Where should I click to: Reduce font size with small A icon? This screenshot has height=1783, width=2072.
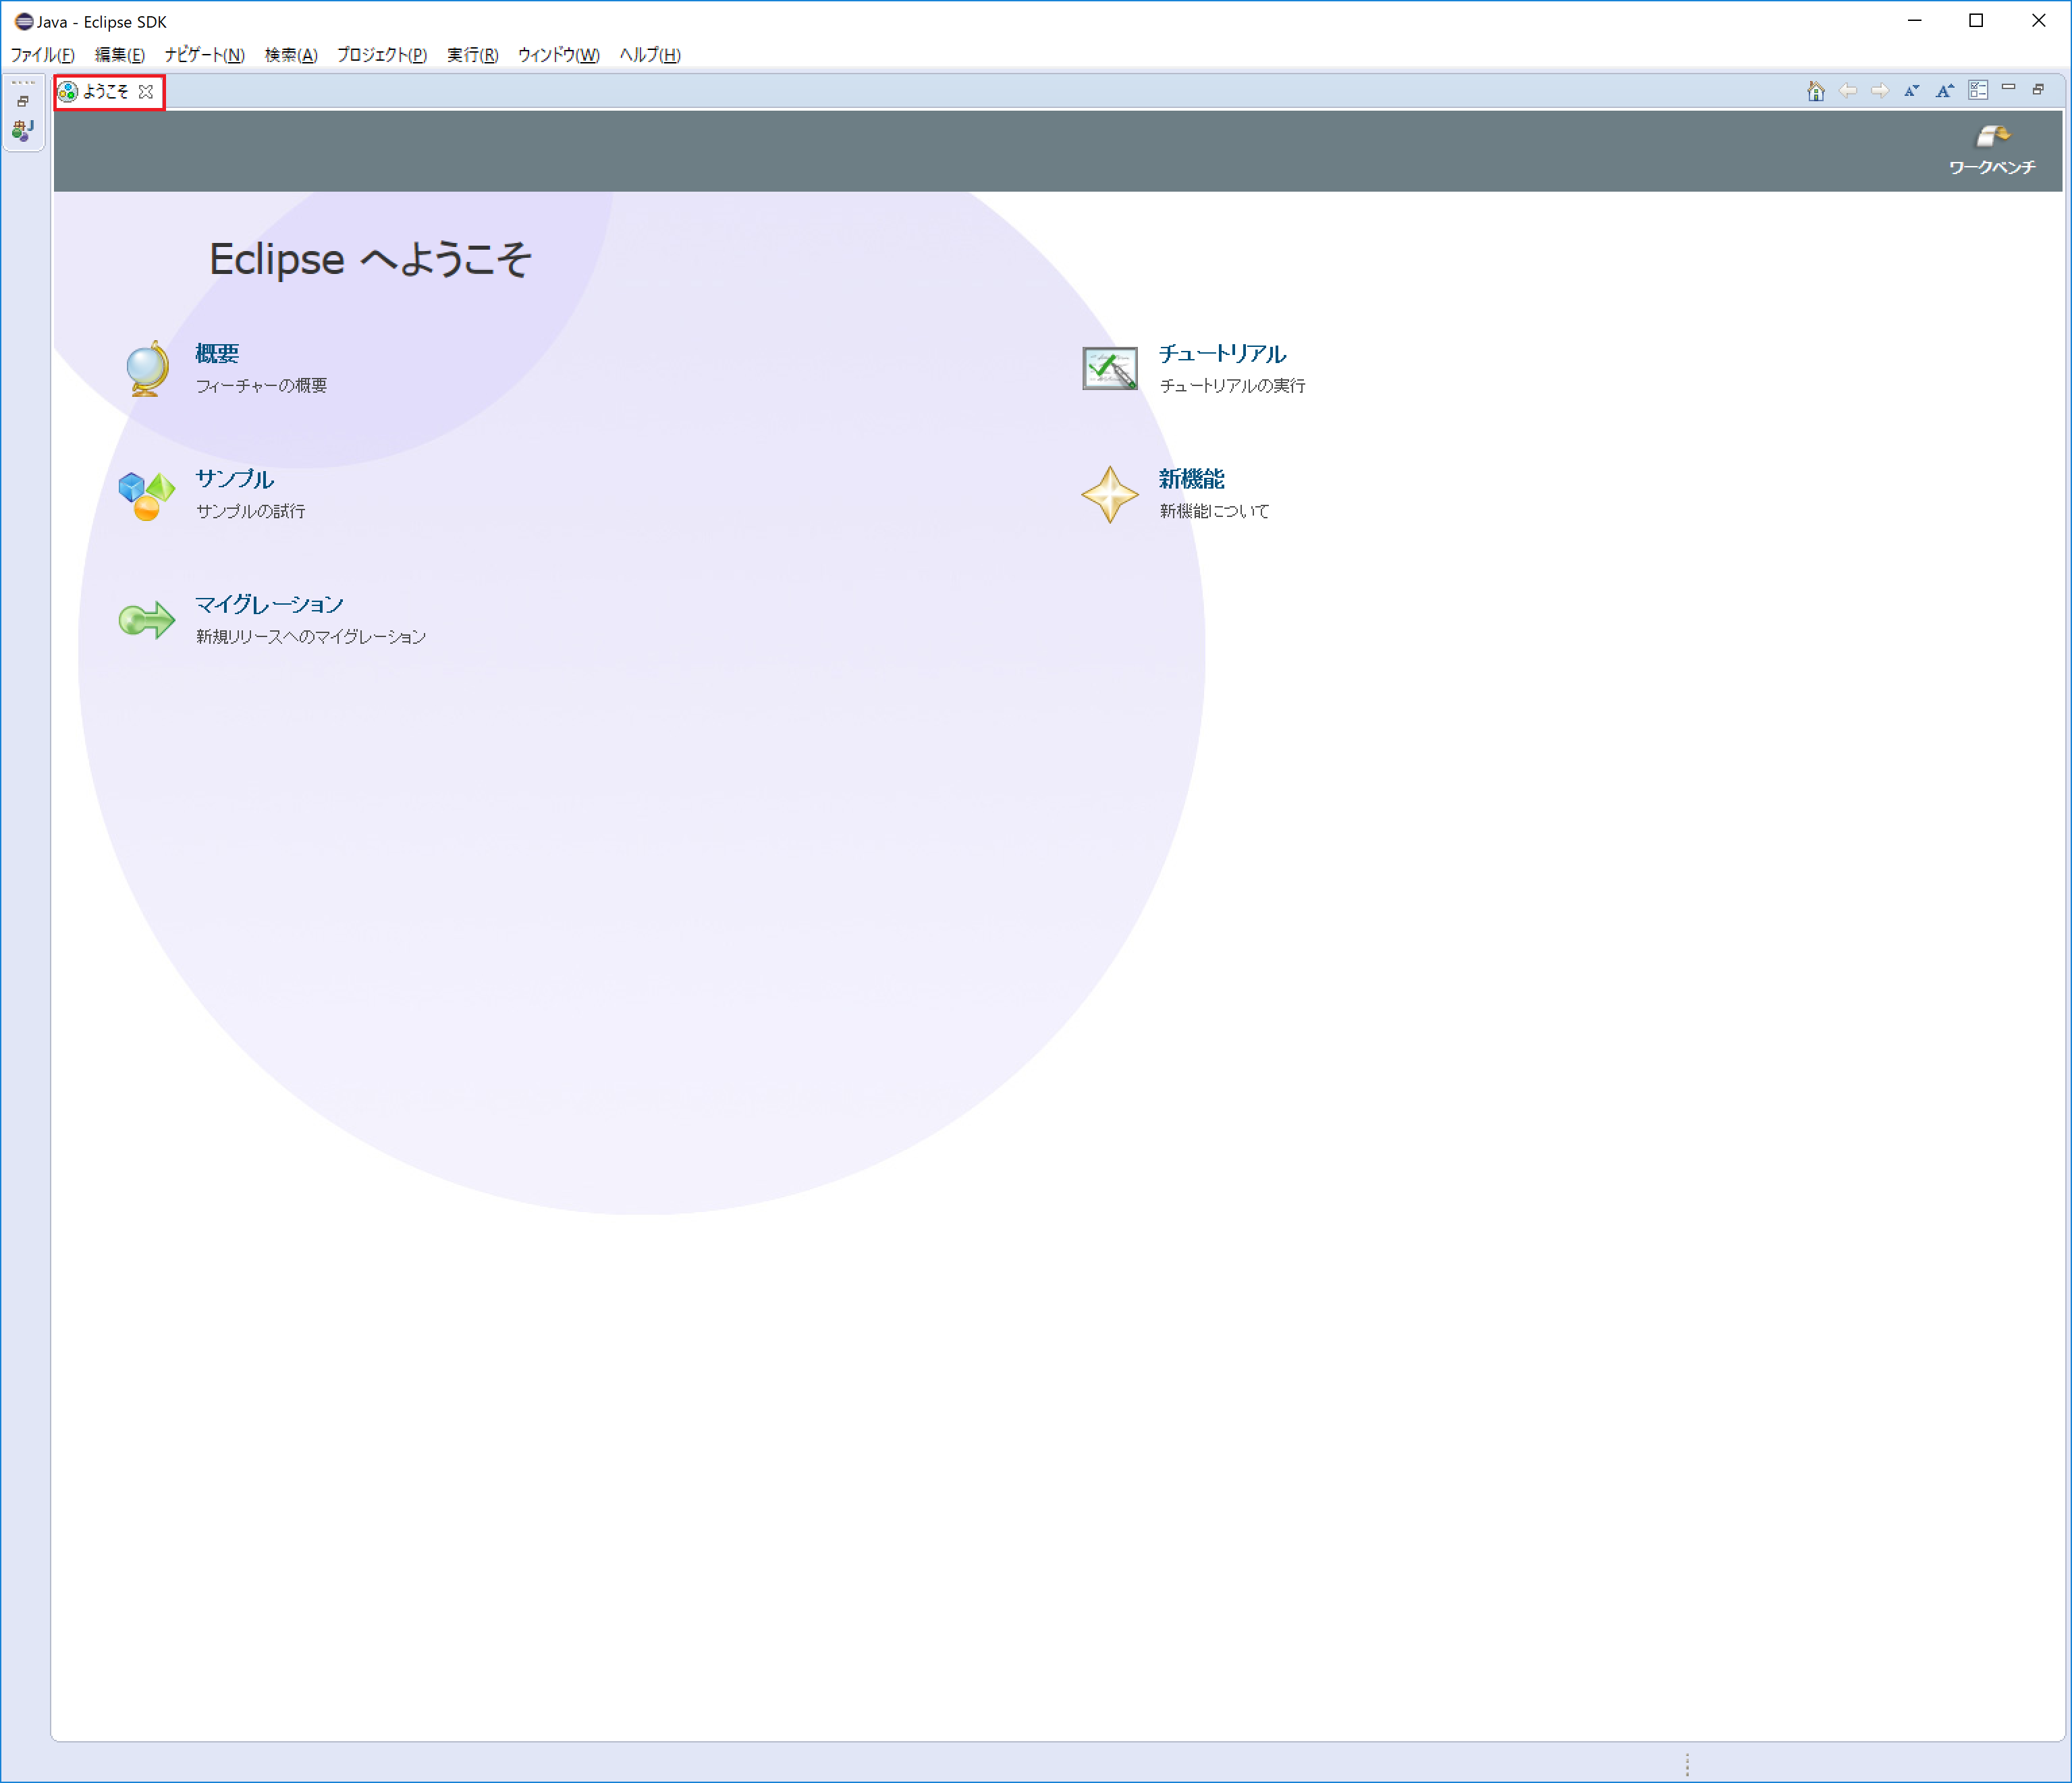coord(1911,91)
